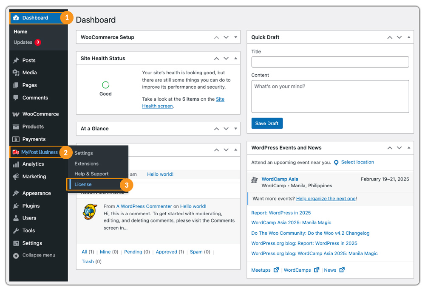
Task: Collapse the Quick Draft panel
Action: pos(409,37)
